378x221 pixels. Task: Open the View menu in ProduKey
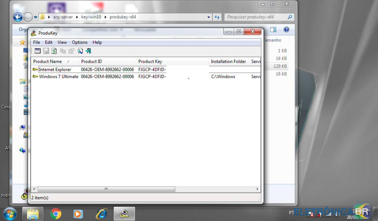click(x=62, y=42)
